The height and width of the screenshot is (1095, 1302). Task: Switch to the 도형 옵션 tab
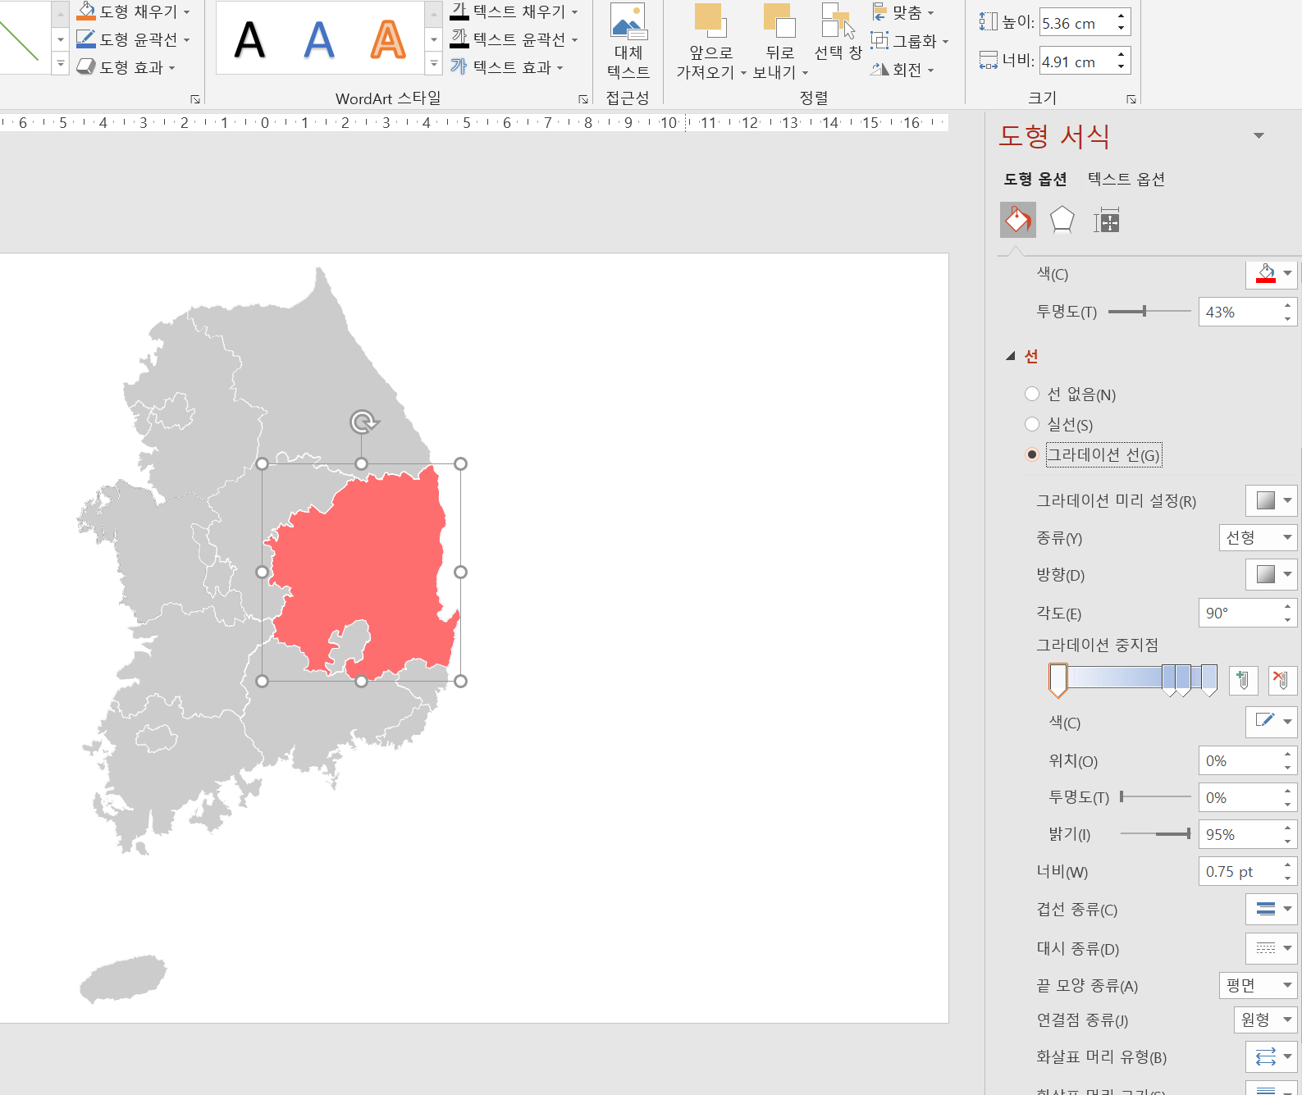pos(1035,179)
